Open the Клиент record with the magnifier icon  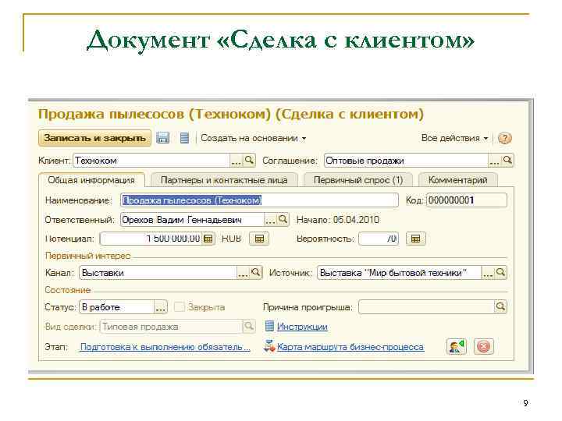pyautogui.click(x=249, y=161)
